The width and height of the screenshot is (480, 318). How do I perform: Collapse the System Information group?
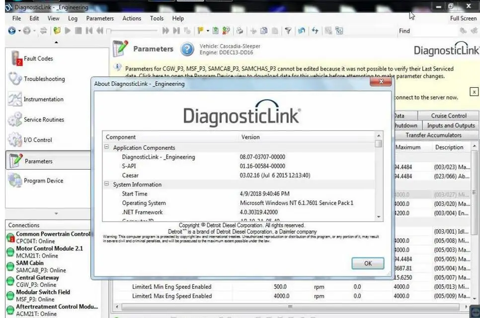[106, 184]
